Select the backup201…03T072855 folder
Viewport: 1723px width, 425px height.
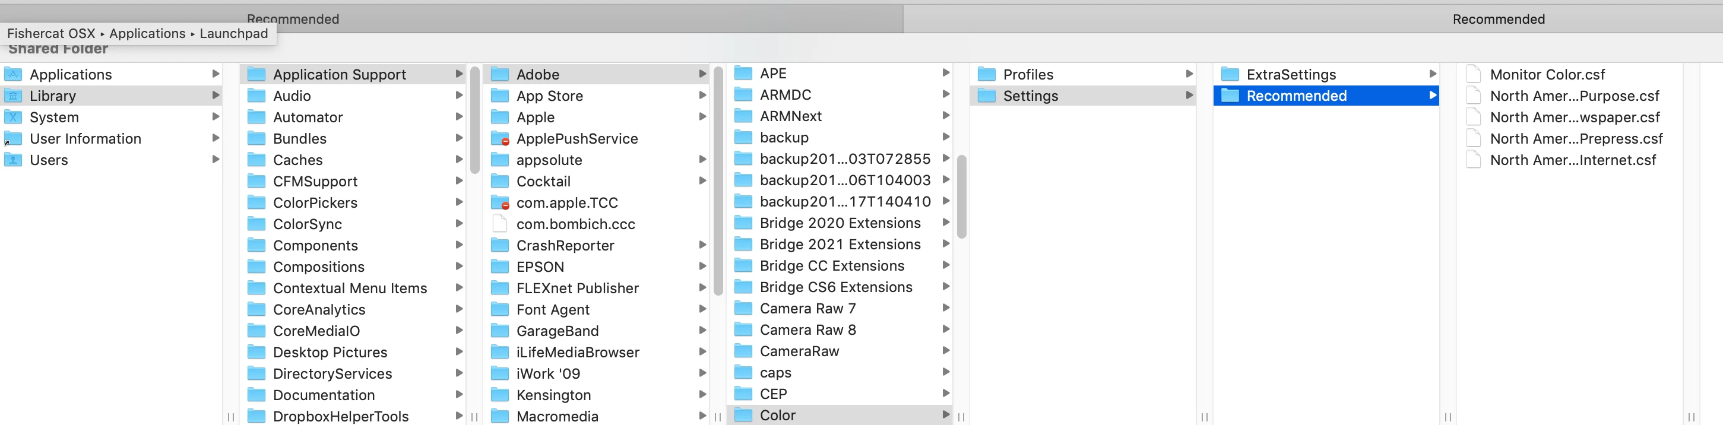tap(841, 158)
